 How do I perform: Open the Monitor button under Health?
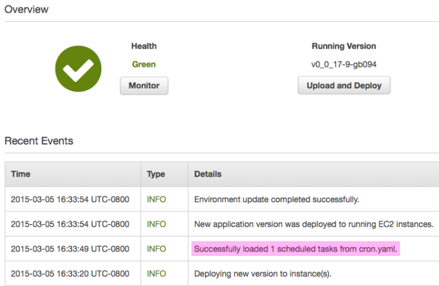click(144, 86)
